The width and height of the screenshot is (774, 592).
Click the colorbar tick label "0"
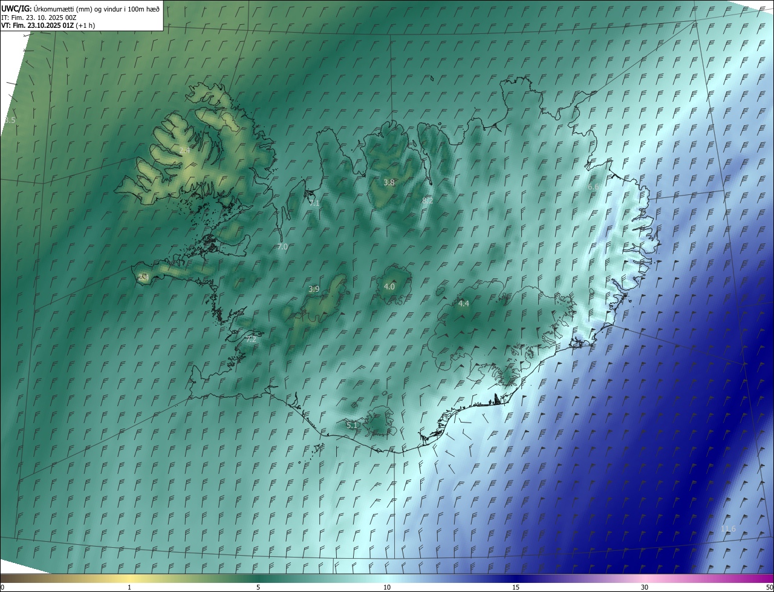click(x=2, y=587)
